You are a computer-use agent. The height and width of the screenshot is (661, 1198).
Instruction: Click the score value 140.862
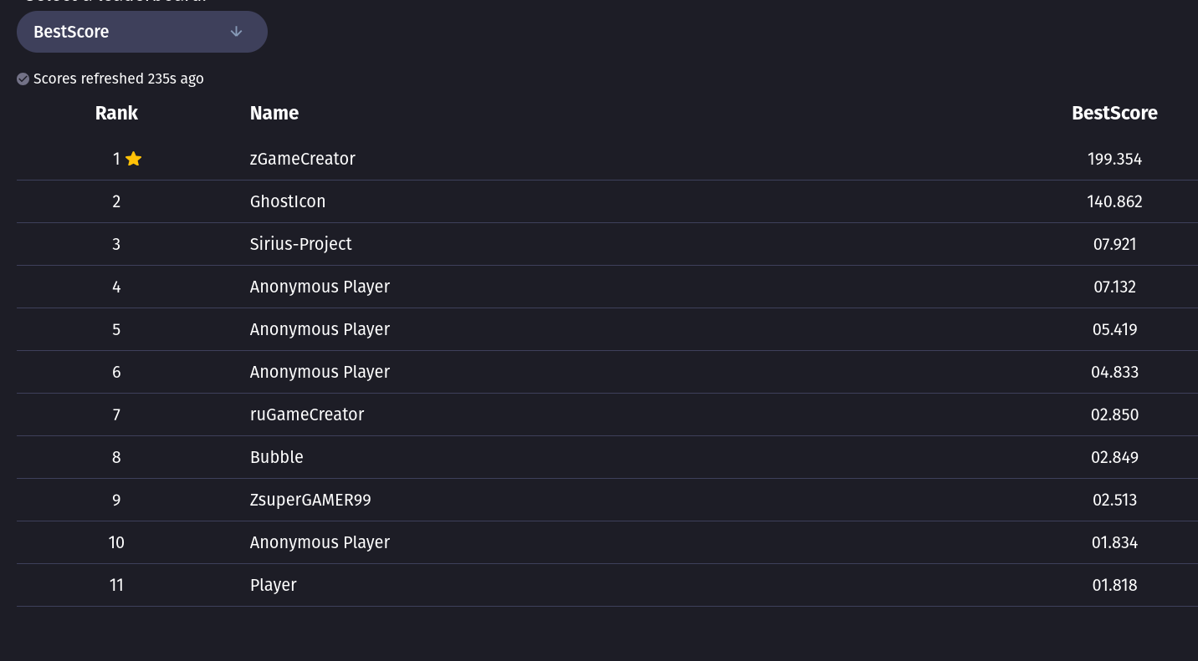(1114, 201)
